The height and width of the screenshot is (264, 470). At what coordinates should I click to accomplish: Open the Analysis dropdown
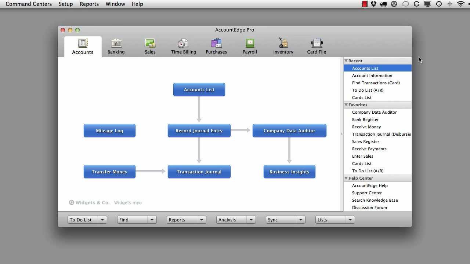pos(236,220)
